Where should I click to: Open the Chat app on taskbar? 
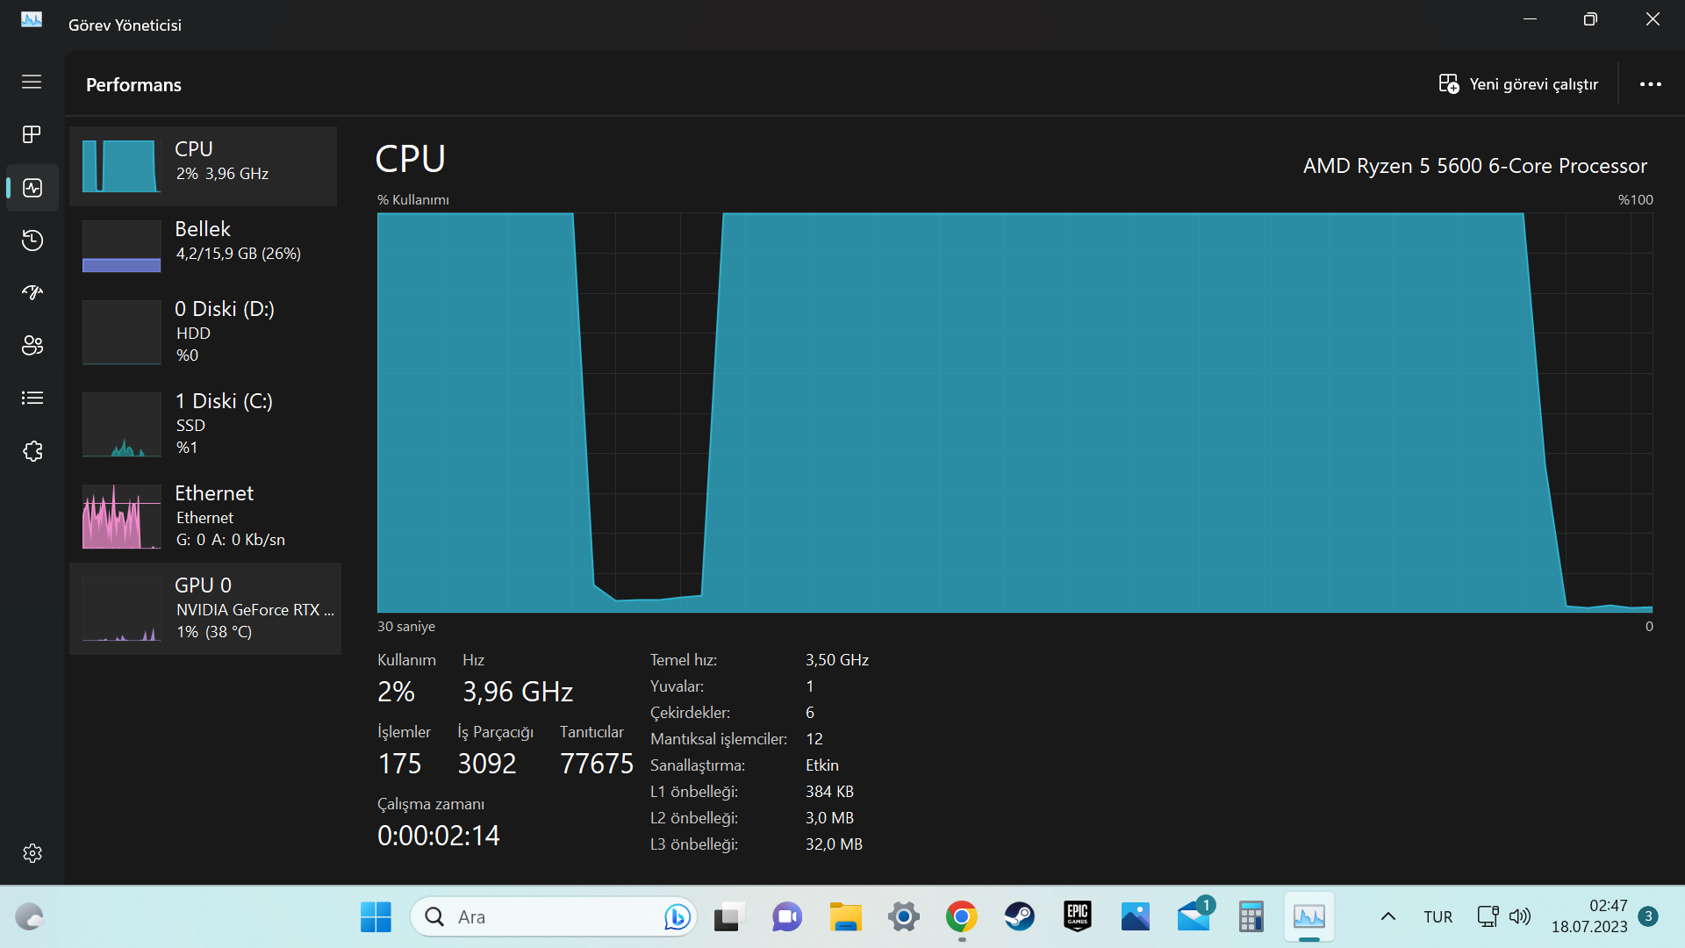click(x=786, y=917)
